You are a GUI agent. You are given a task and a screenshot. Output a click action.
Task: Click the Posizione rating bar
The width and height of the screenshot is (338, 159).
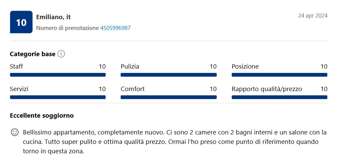(280, 75)
